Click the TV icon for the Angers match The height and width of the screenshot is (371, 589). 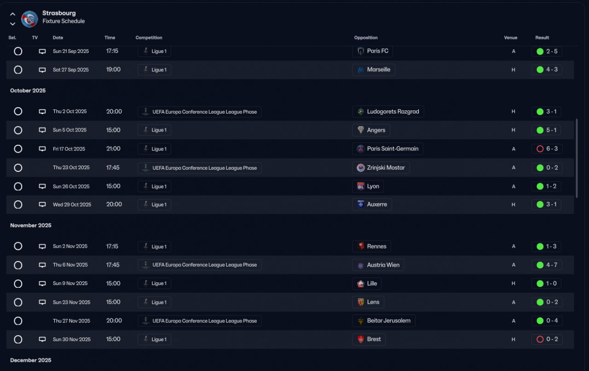coord(42,130)
